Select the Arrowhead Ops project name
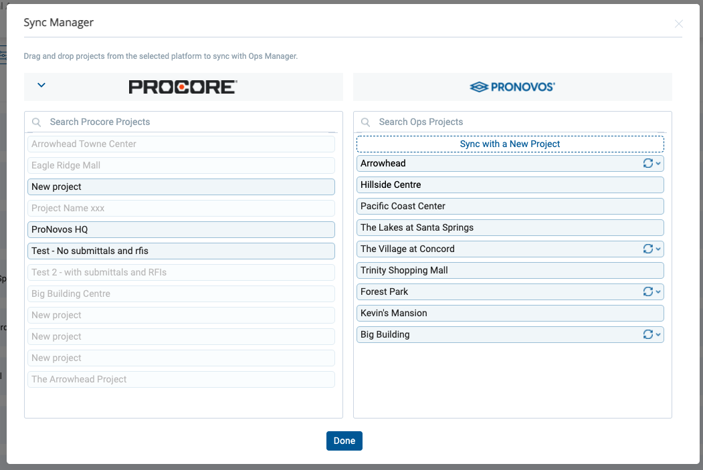Screen dimensions: 703x470 tap(383, 164)
